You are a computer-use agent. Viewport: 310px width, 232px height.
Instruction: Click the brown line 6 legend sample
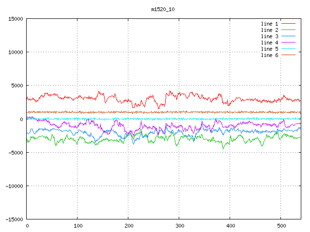point(289,55)
